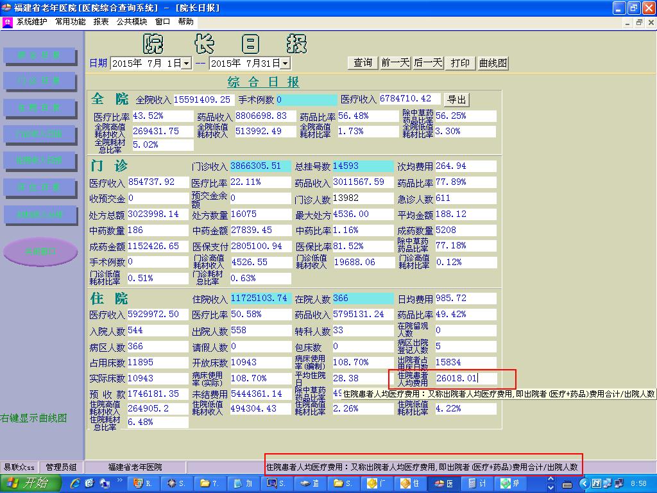This screenshot has height=493, width=657.
Task: Click the 日均费用 field 985.72
Action: tap(466, 298)
